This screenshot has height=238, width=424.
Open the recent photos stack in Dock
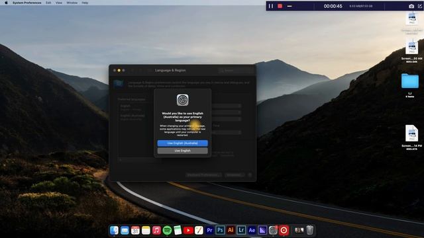299,230
